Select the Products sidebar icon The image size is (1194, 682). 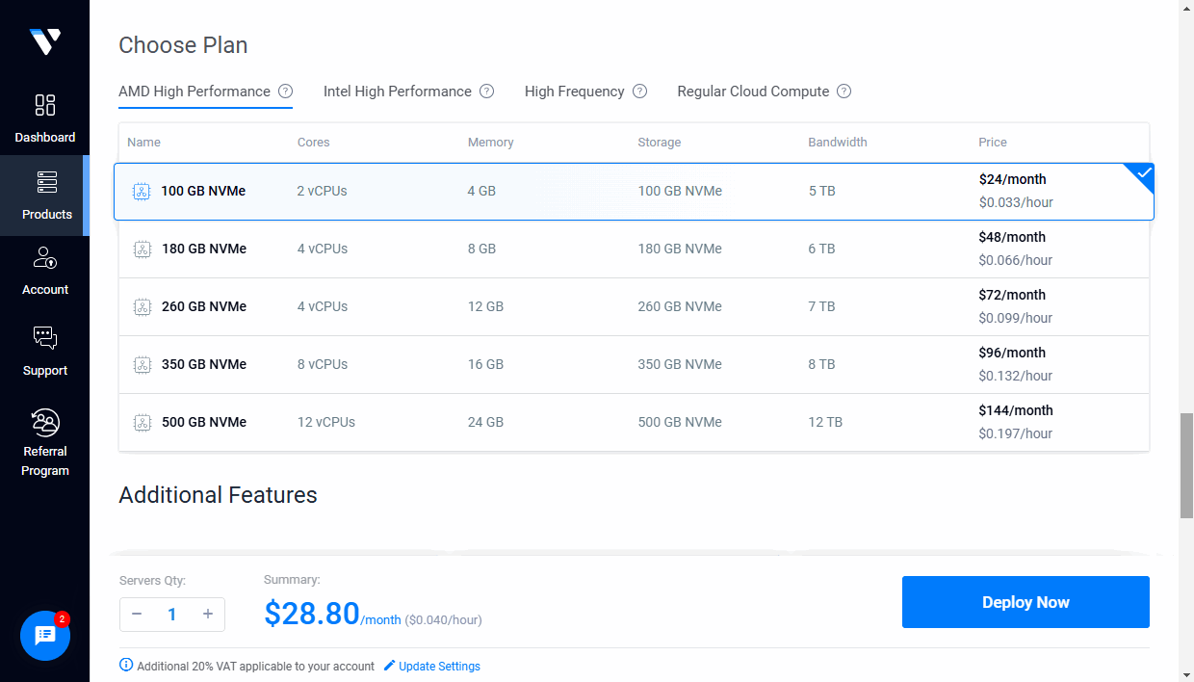44,193
